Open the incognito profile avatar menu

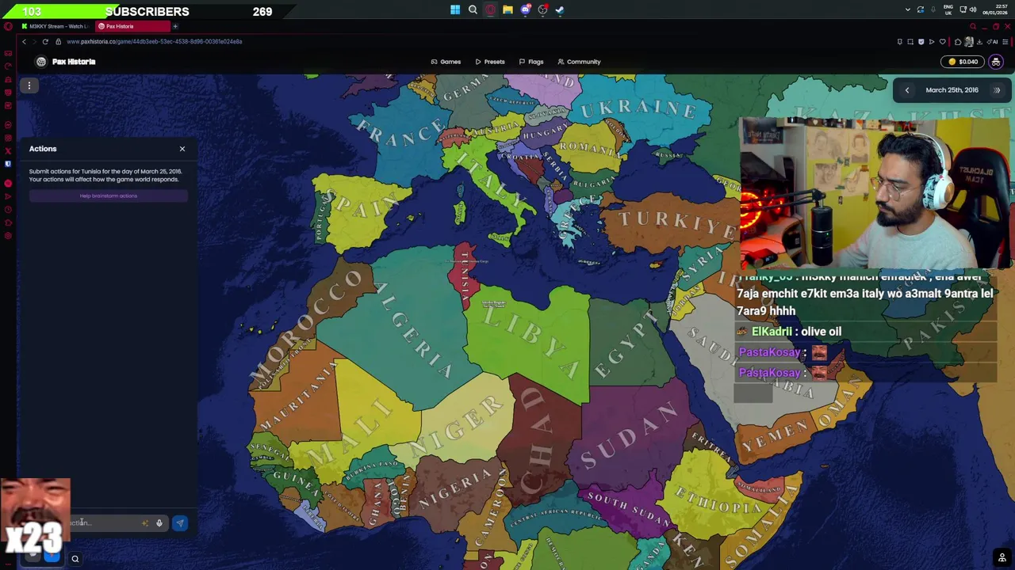996,62
